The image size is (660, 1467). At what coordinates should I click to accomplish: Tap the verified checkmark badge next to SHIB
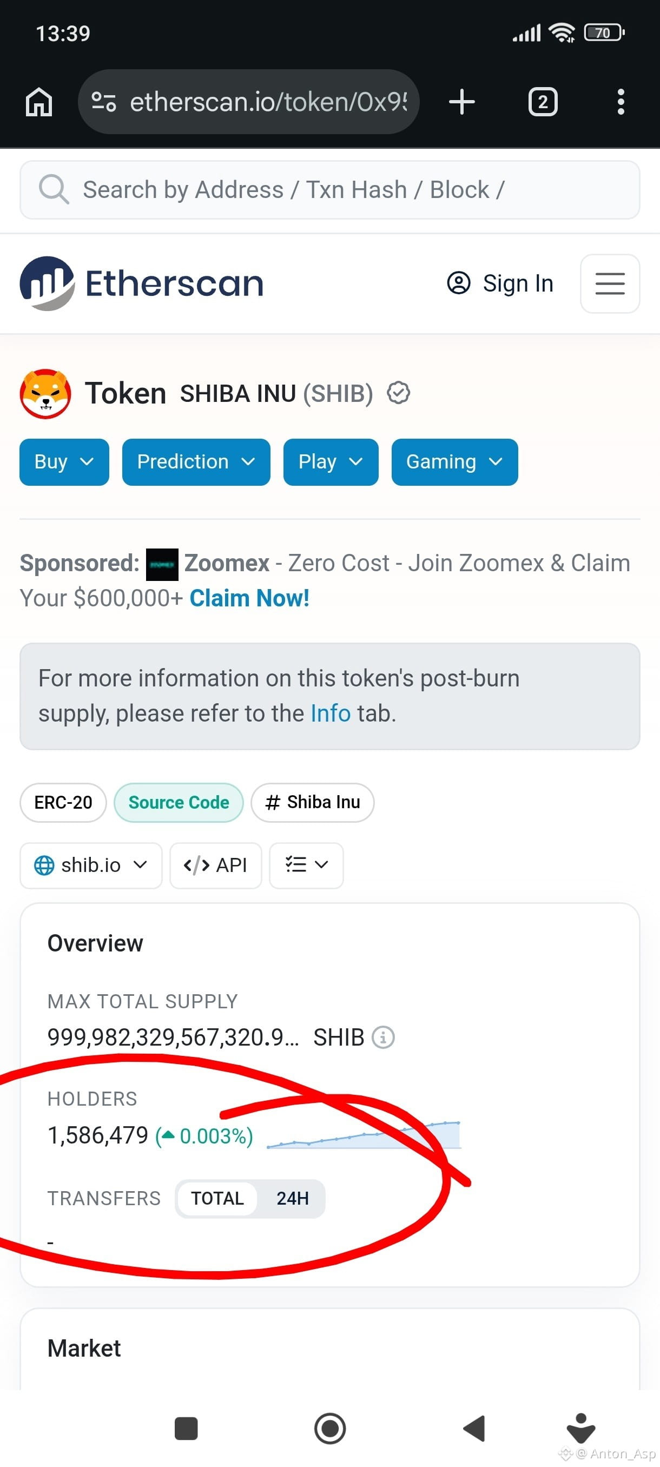(x=398, y=393)
